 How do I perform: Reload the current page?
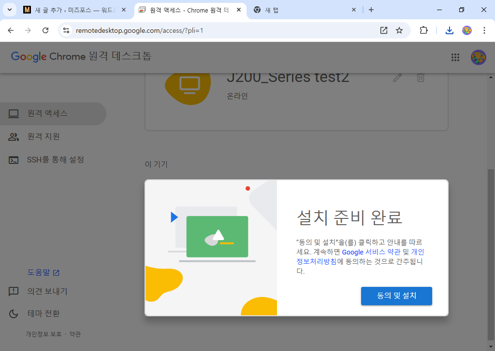(x=45, y=30)
